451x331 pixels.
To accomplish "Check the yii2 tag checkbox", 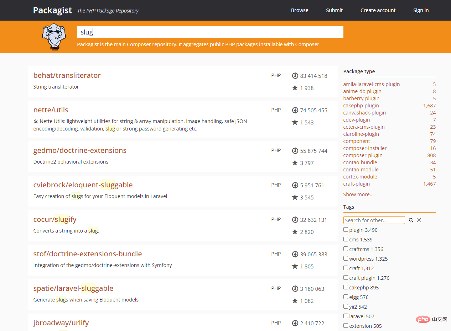I will tap(346, 306).
